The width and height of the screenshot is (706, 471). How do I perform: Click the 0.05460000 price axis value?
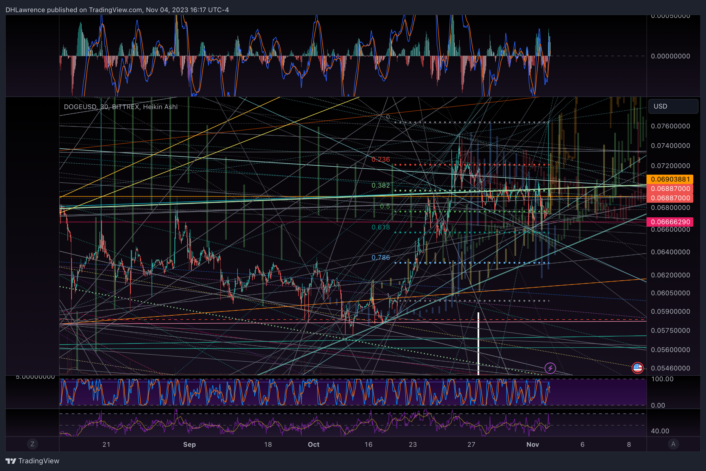pyautogui.click(x=670, y=368)
